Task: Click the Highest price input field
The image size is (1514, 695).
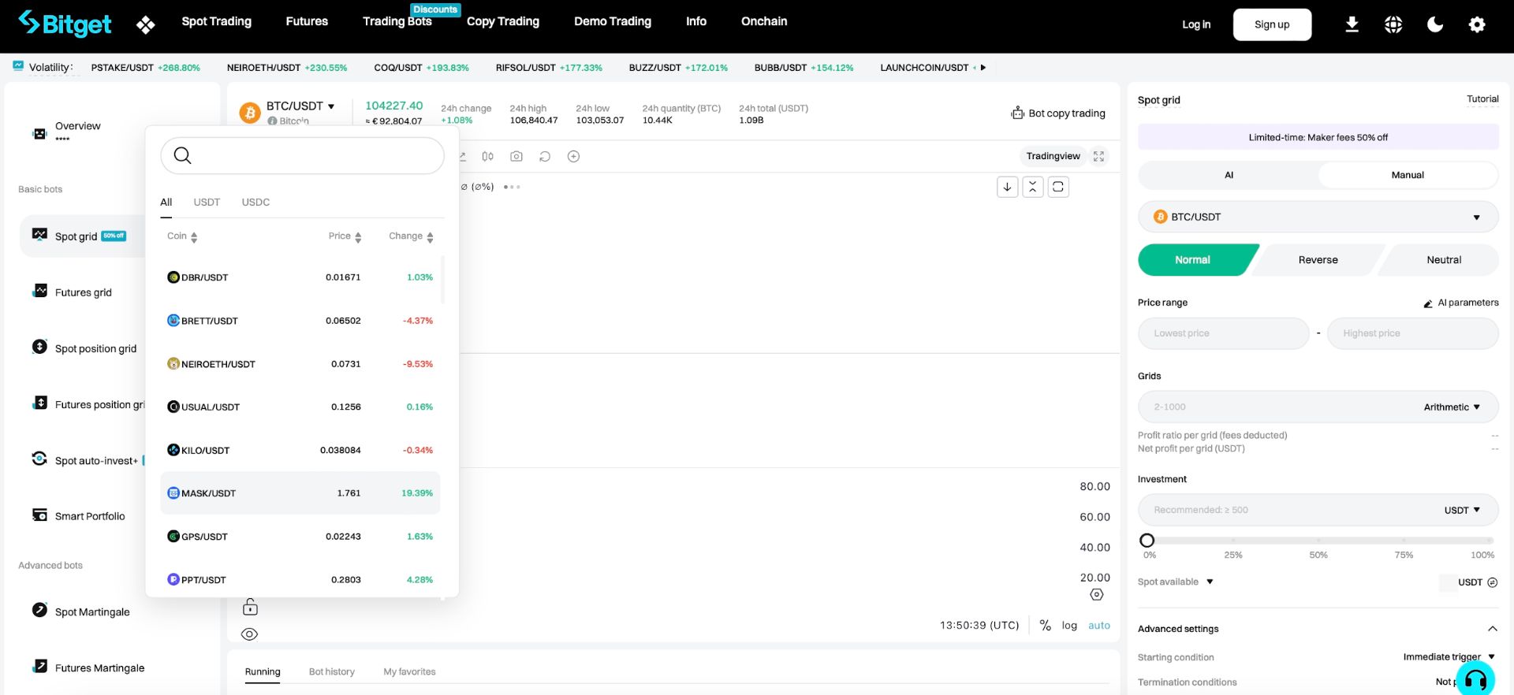Action: click(x=1413, y=333)
